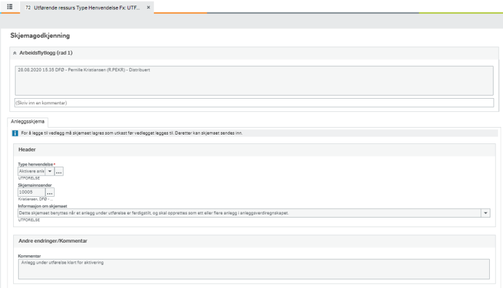Click the UTFORELSE text under Informasjon om skjemaet
Viewport: 503px width, 288px height.
pos(29,220)
